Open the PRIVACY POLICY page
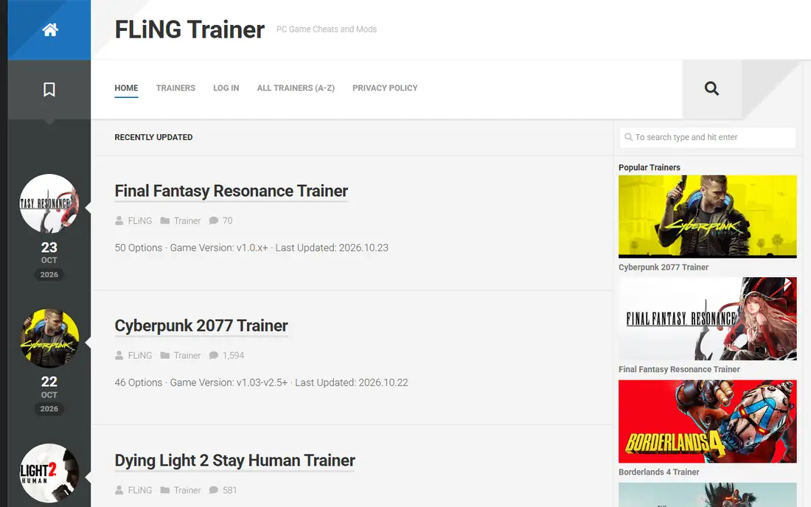This screenshot has width=811, height=507. 385,88
